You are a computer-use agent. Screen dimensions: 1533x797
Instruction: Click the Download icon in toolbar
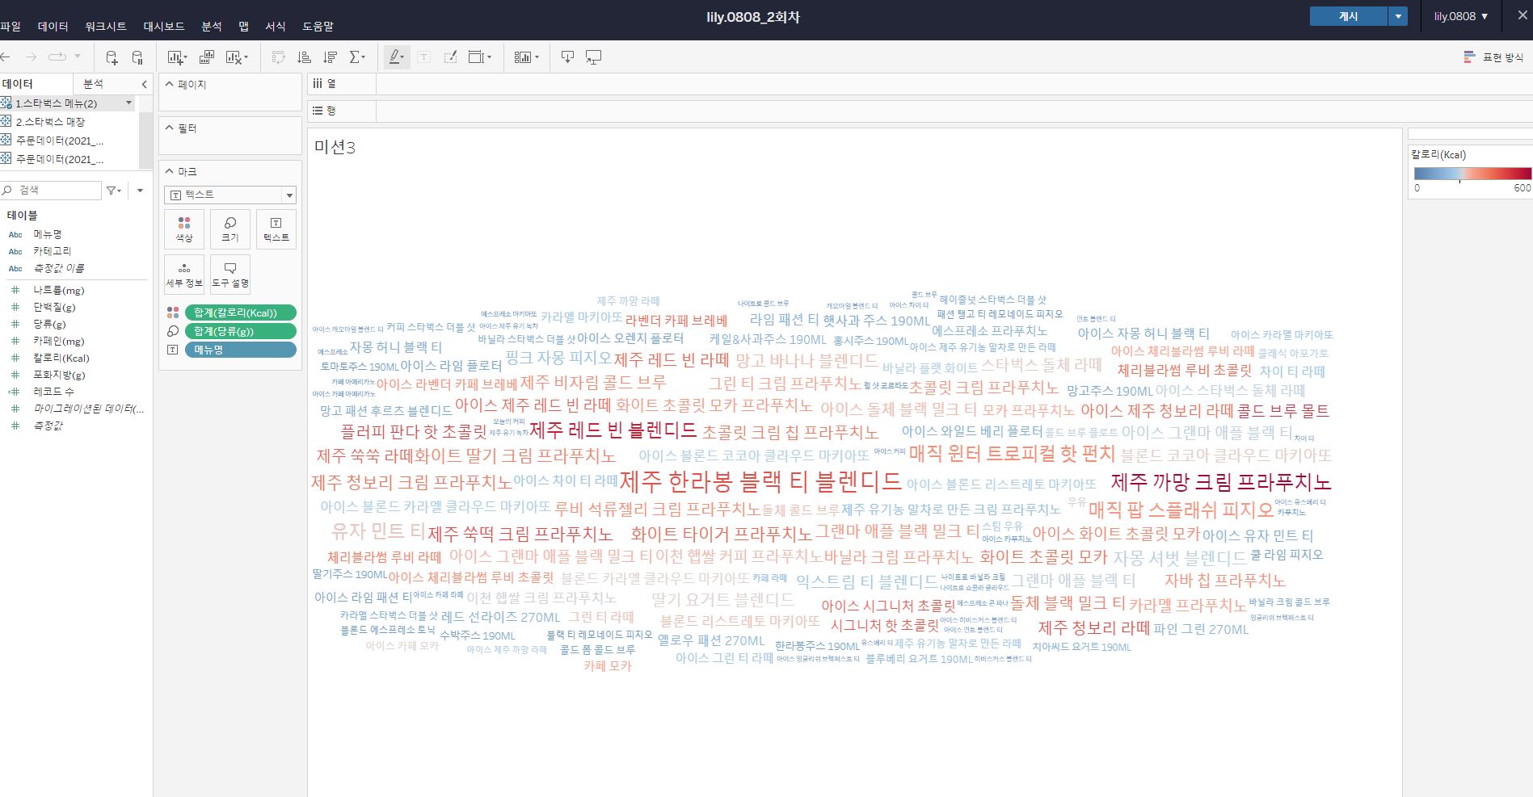click(x=567, y=57)
